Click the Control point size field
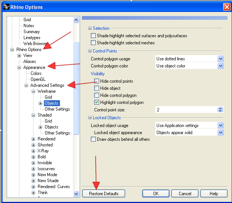Image resolution: width=232 pixels, height=203 pixels. coord(186,110)
